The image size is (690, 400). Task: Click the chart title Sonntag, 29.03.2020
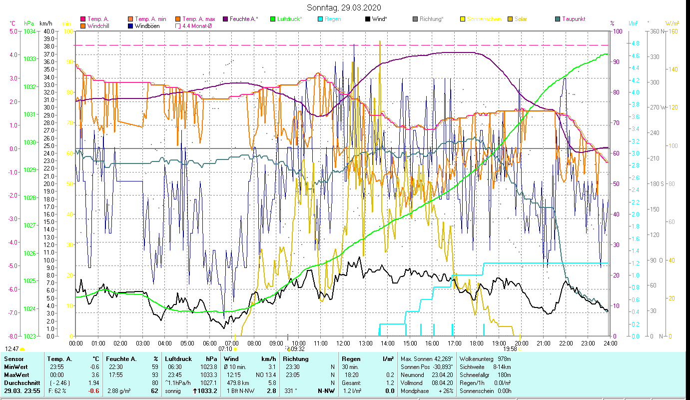(344, 7)
